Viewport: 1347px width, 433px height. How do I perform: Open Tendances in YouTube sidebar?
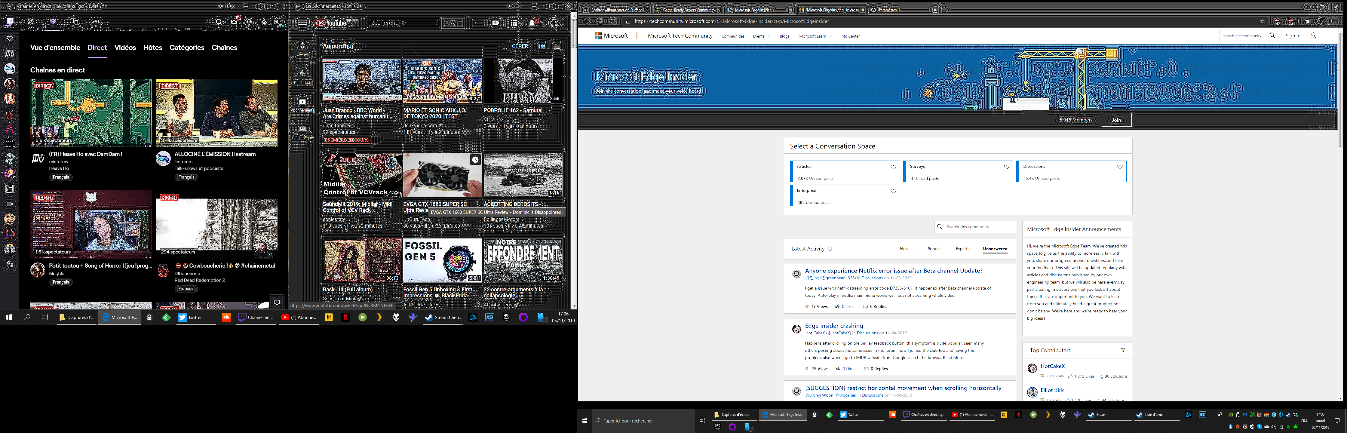[x=302, y=76]
